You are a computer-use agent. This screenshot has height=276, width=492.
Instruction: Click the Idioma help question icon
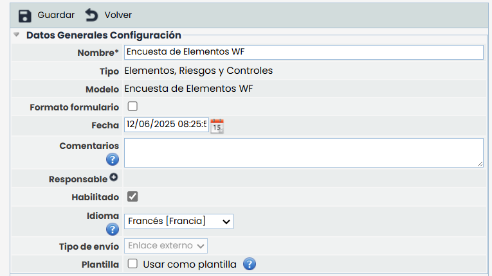point(113,229)
